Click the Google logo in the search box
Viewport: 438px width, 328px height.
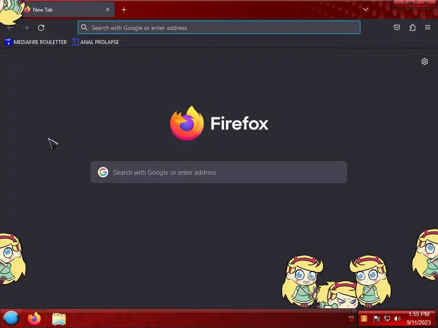pyautogui.click(x=103, y=172)
